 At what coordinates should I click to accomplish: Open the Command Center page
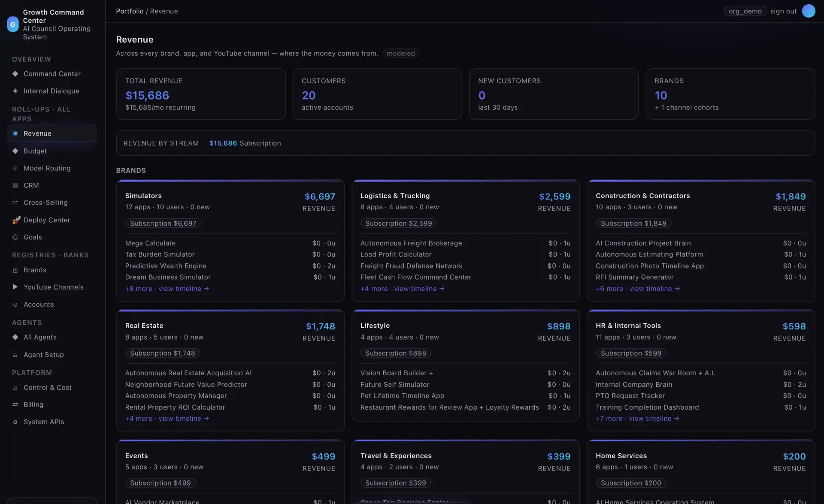[x=52, y=74]
